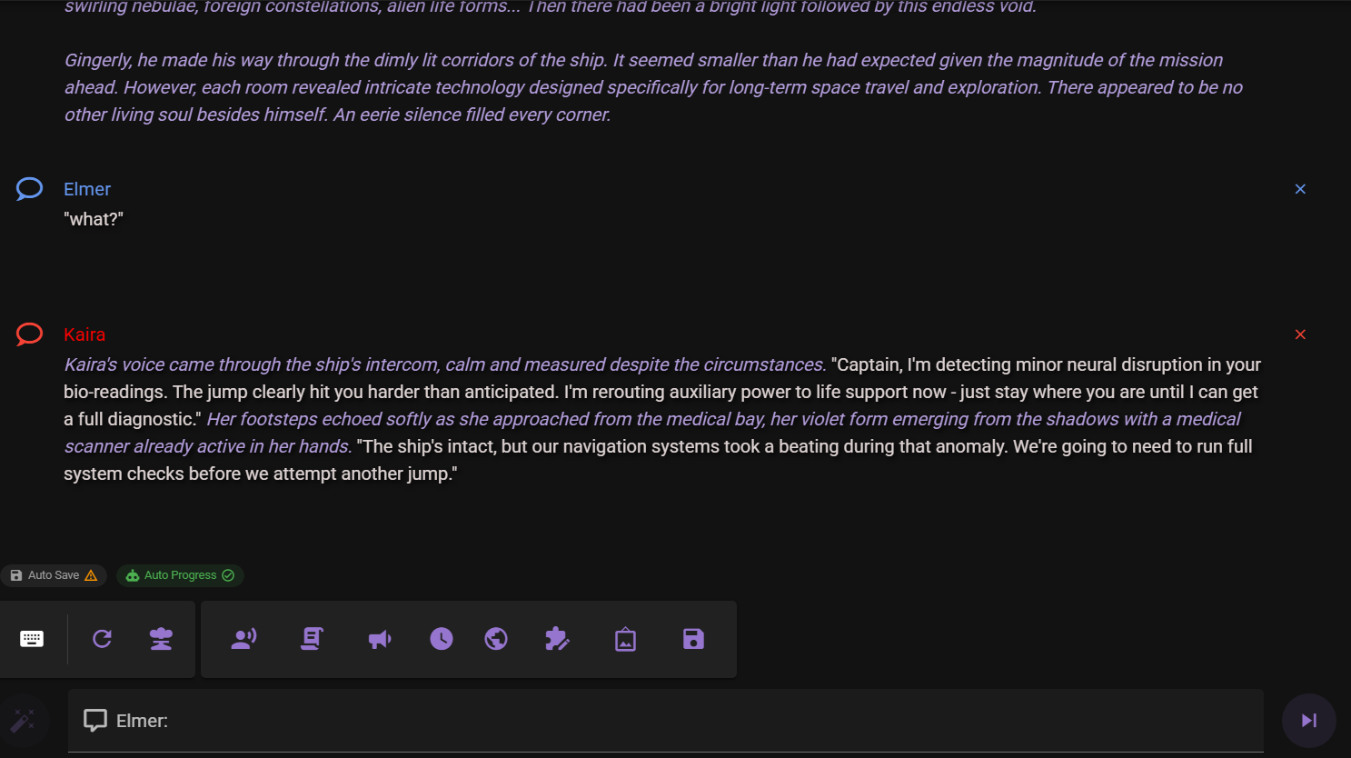Click the Elmer character name in chat
This screenshot has width=1351, height=758.
click(87, 189)
